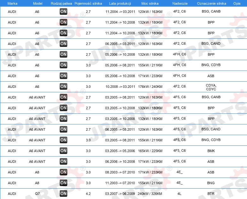Click the 240kW / 326KM power cell

click(x=150, y=194)
